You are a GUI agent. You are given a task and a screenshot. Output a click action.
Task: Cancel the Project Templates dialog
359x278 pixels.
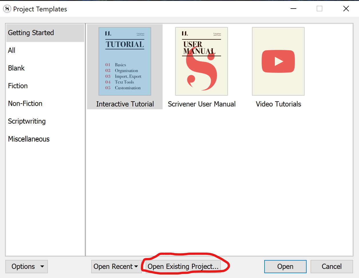[x=332, y=267]
